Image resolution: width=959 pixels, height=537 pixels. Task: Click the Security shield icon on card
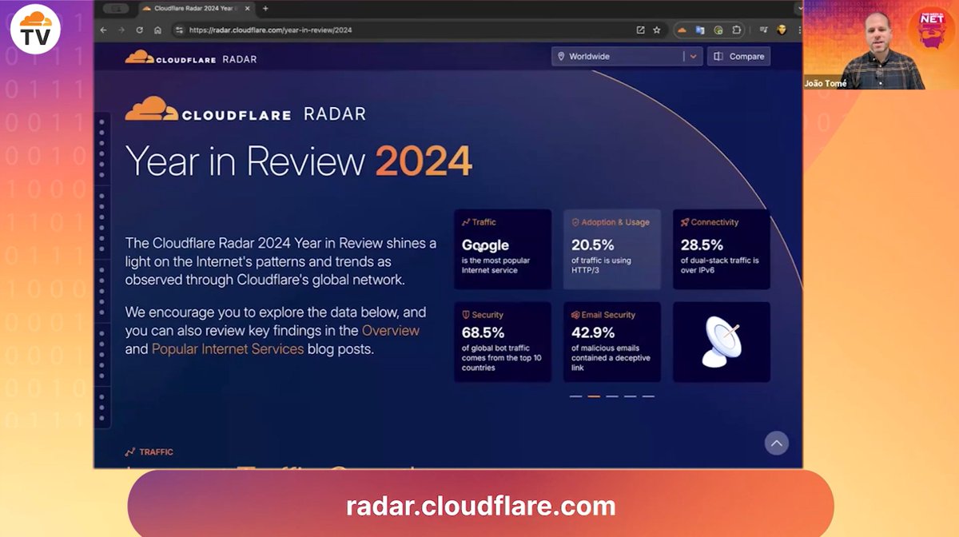[x=466, y=315]
